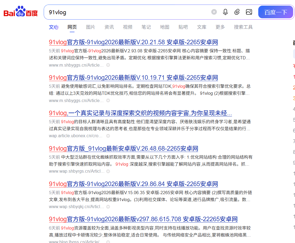Expand dropdown icon beside www.wap.shbyqkj.cn URL
295x243 pixels.
108,207
